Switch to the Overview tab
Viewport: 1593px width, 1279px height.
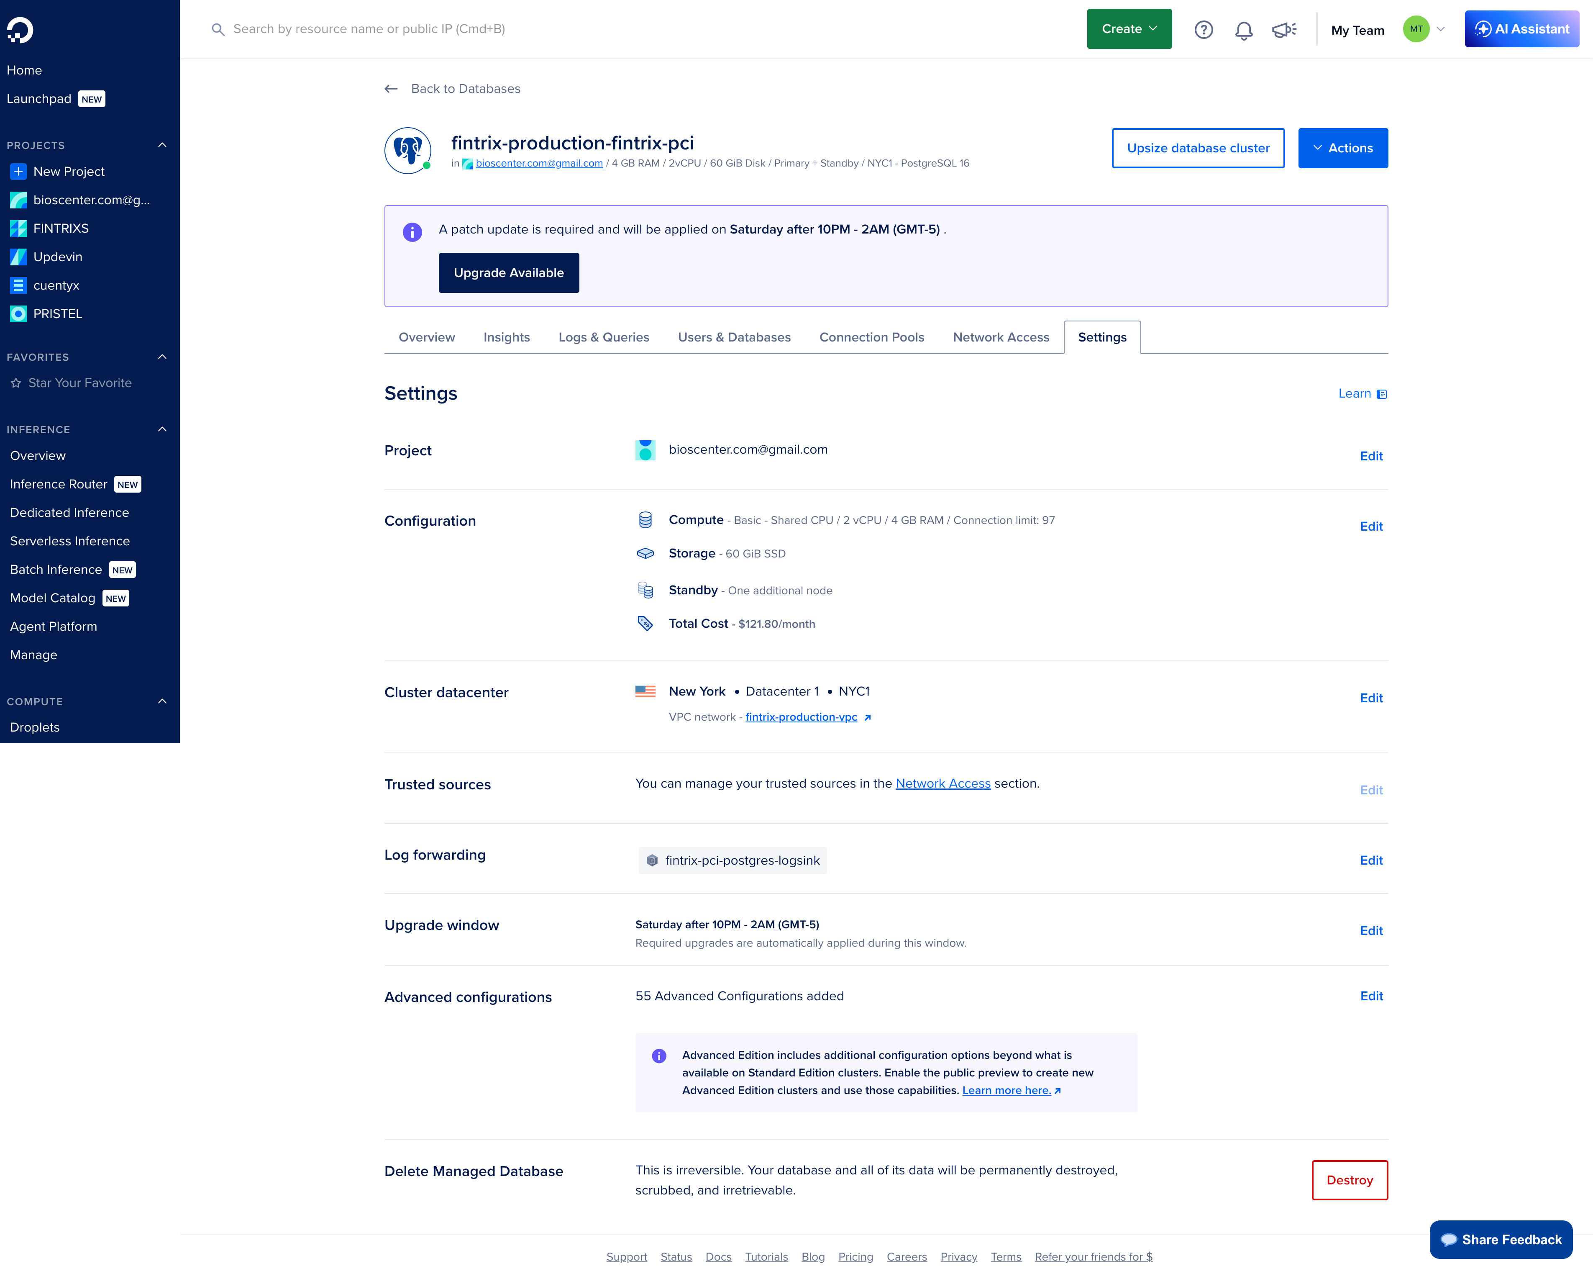point(426,337)
